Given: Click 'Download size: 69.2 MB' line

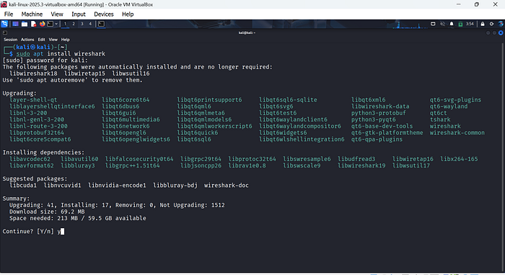Looking at the screenshot, I should point(47,211).
